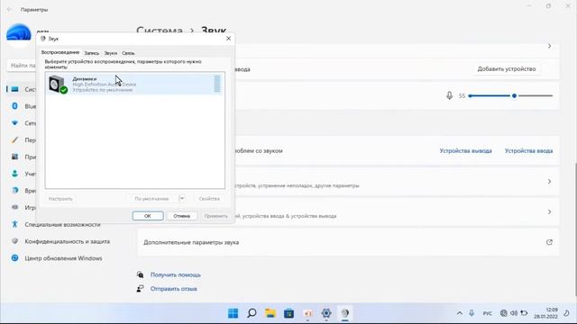Open the Windows Start menu
Viewport: 577px width, 324px height.
(233, 313)
